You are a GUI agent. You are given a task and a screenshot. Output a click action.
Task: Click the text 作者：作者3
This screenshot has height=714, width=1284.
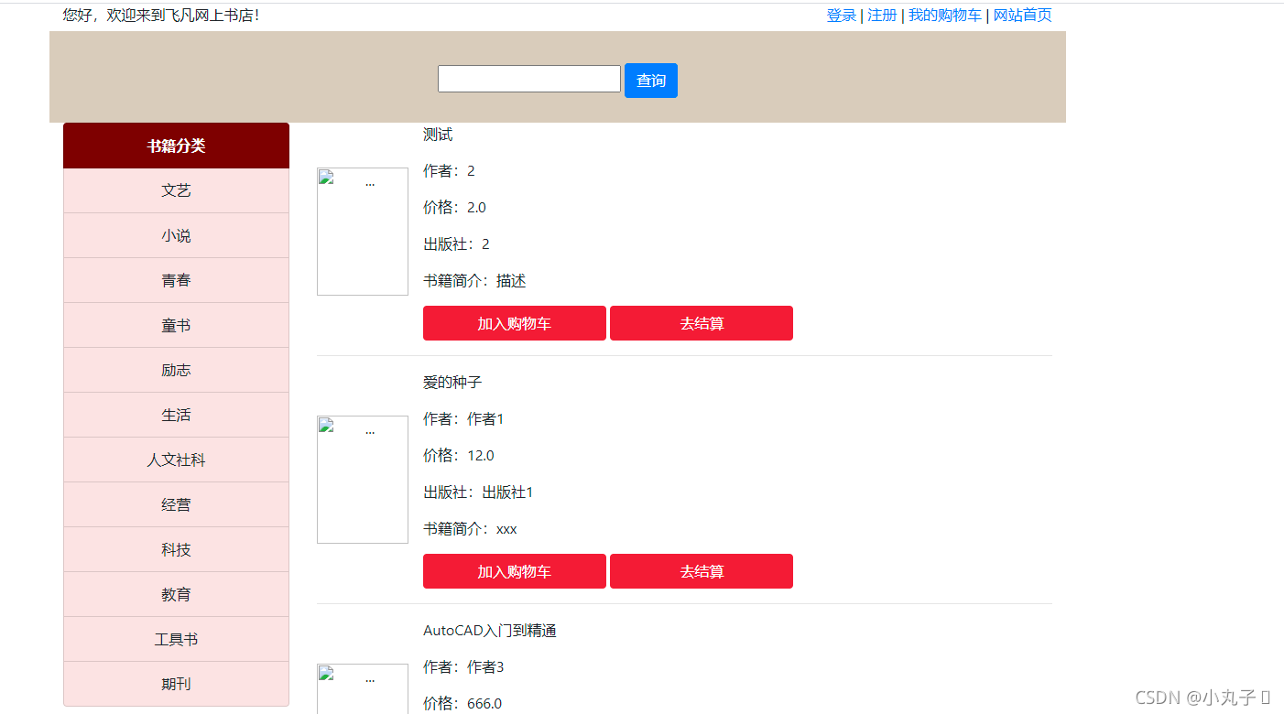click(x=463, y=667)
